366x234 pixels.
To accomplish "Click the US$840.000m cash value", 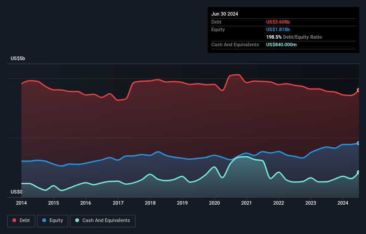I will tap(281, 44).
